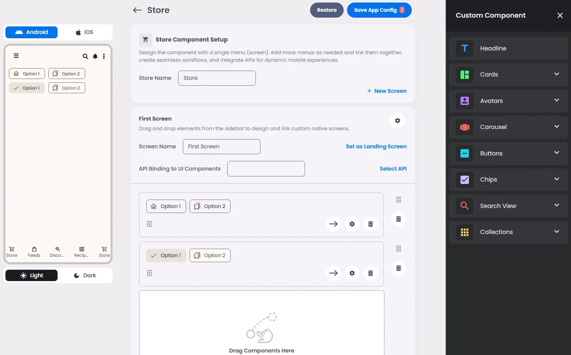Viewport: 571px width, 355px height.
Task: Click the notification bell in phone preview
Action: click(x=95, y=56)
